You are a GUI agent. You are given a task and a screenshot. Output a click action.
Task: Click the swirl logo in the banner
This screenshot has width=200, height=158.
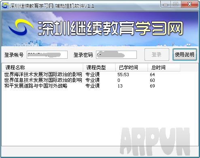21,27
